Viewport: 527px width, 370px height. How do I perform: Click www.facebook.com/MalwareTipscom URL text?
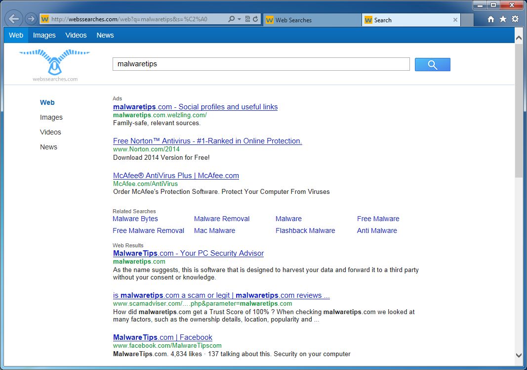pyautogui.click(x=167, y=346)
